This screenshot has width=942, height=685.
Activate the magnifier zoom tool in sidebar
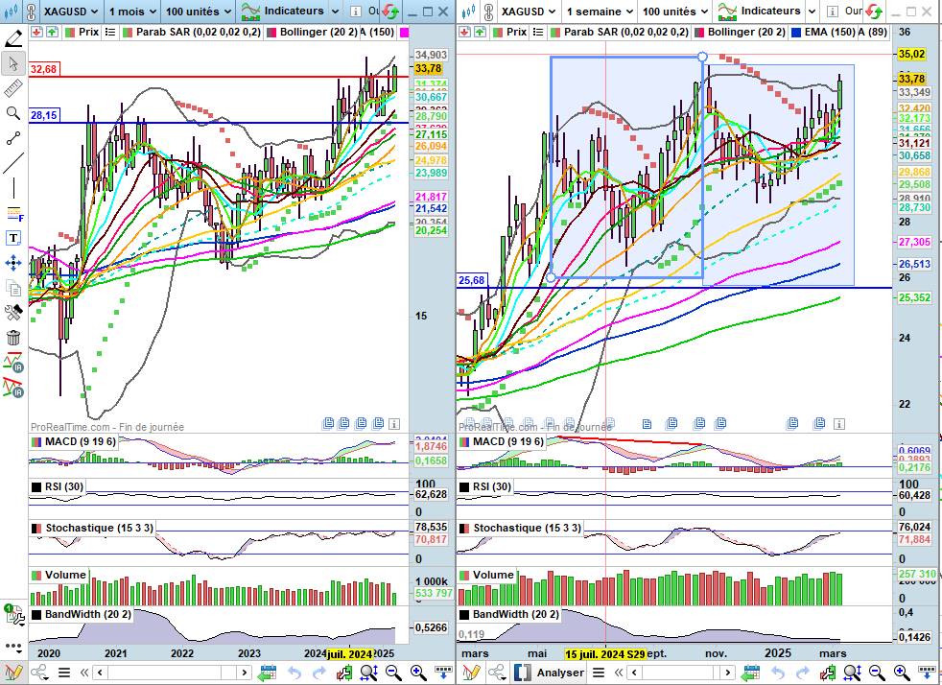pyautogui.click(x=13, y=113)
